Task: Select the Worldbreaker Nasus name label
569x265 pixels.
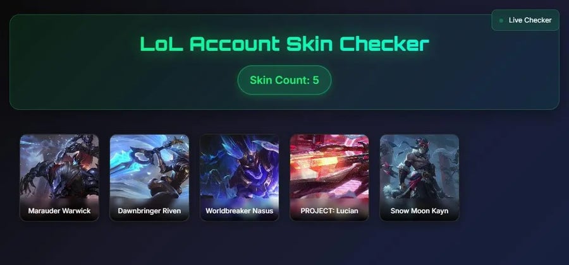Action: [239, 211]
